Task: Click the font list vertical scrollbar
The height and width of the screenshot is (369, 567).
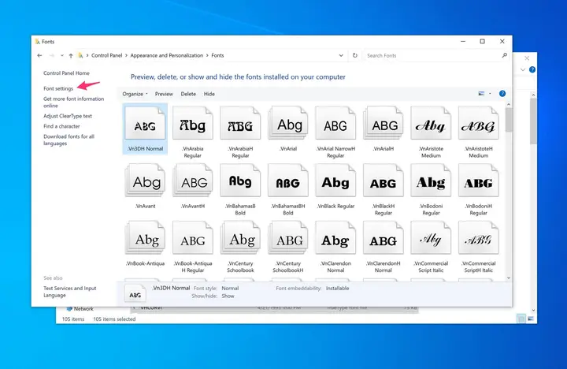Action: coord(509,191)
